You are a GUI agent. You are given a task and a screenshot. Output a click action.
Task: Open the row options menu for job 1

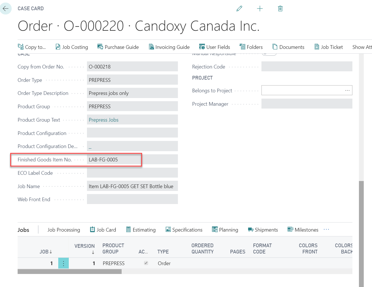point(63,263)
